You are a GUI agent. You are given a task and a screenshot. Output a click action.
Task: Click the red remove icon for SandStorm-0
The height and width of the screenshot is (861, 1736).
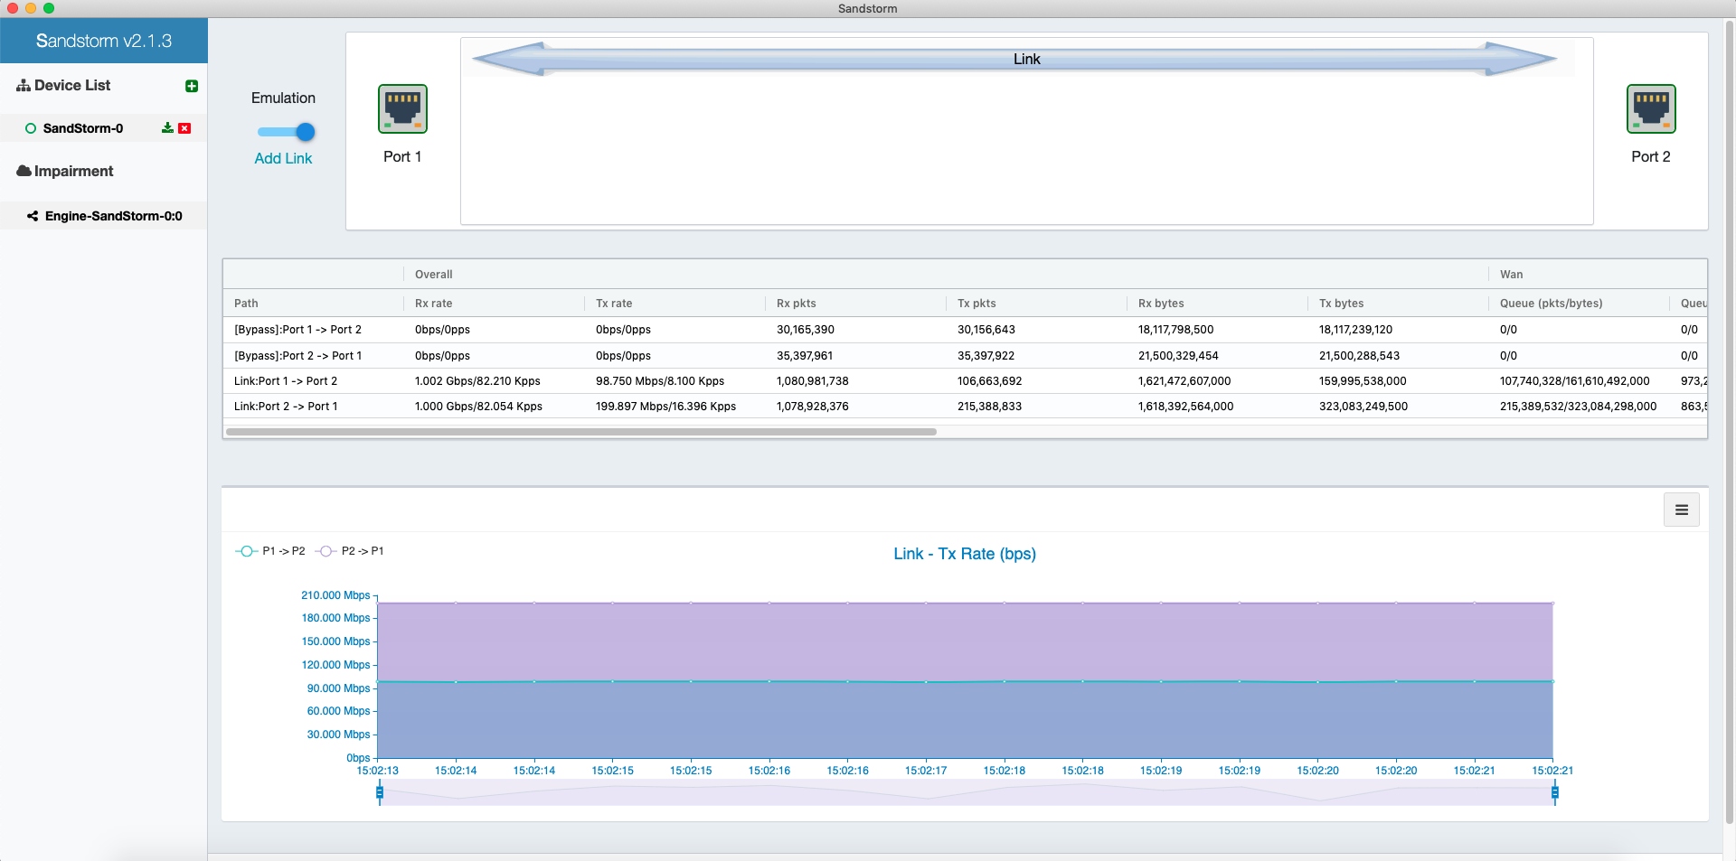coord(184,128)
